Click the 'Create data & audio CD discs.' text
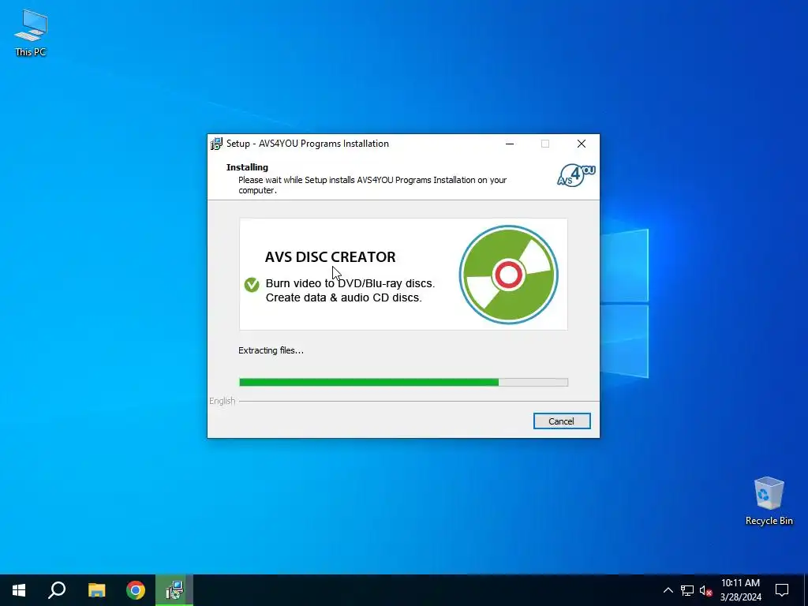This screenshot has width=808, height=606. [x=344, y=297]
